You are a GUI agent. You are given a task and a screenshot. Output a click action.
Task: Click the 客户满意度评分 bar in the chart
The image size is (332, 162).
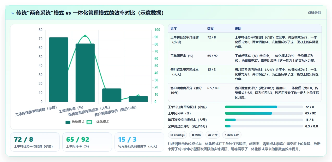tap(138, 99)
